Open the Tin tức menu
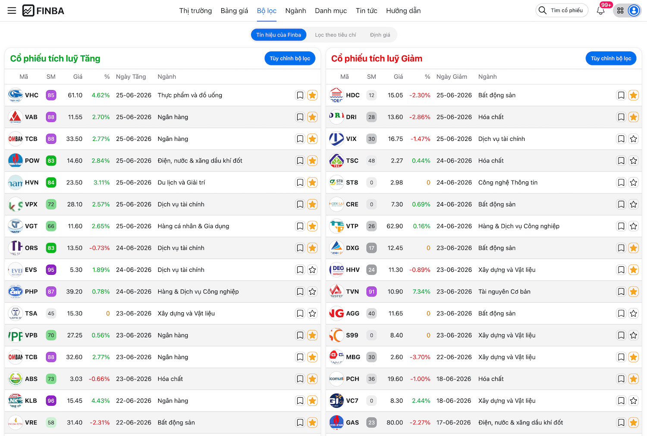647x436 pixels. point(367,11)
